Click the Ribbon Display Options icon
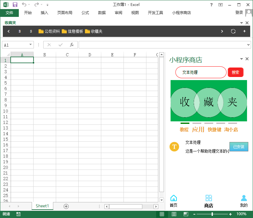 point(220,5)
